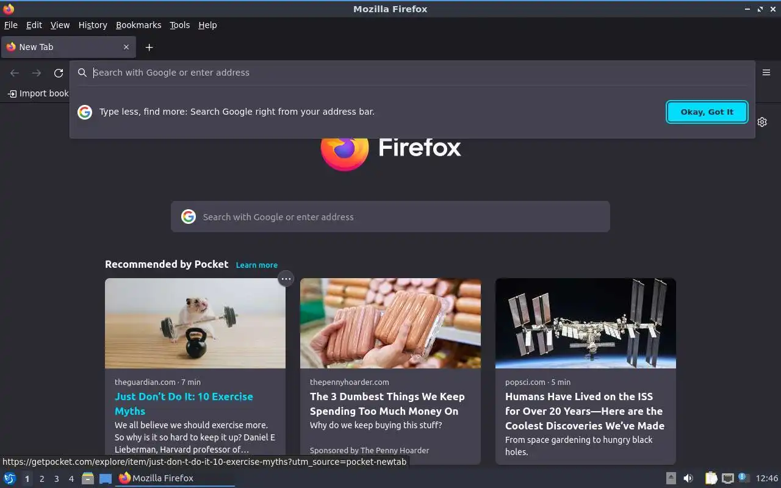The image size is (781, 488).
Task: Click theguardian.com source text
Action: pos(145,382)
